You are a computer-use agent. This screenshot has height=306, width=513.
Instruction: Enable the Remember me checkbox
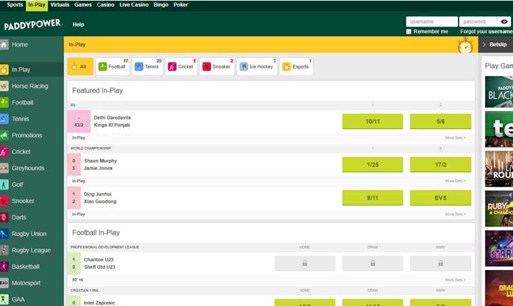pos(408,31)
